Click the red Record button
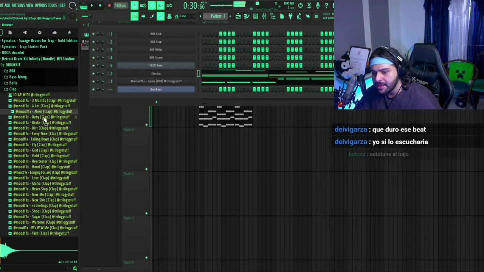Screen dimensions: 484x272 point(109,5)
